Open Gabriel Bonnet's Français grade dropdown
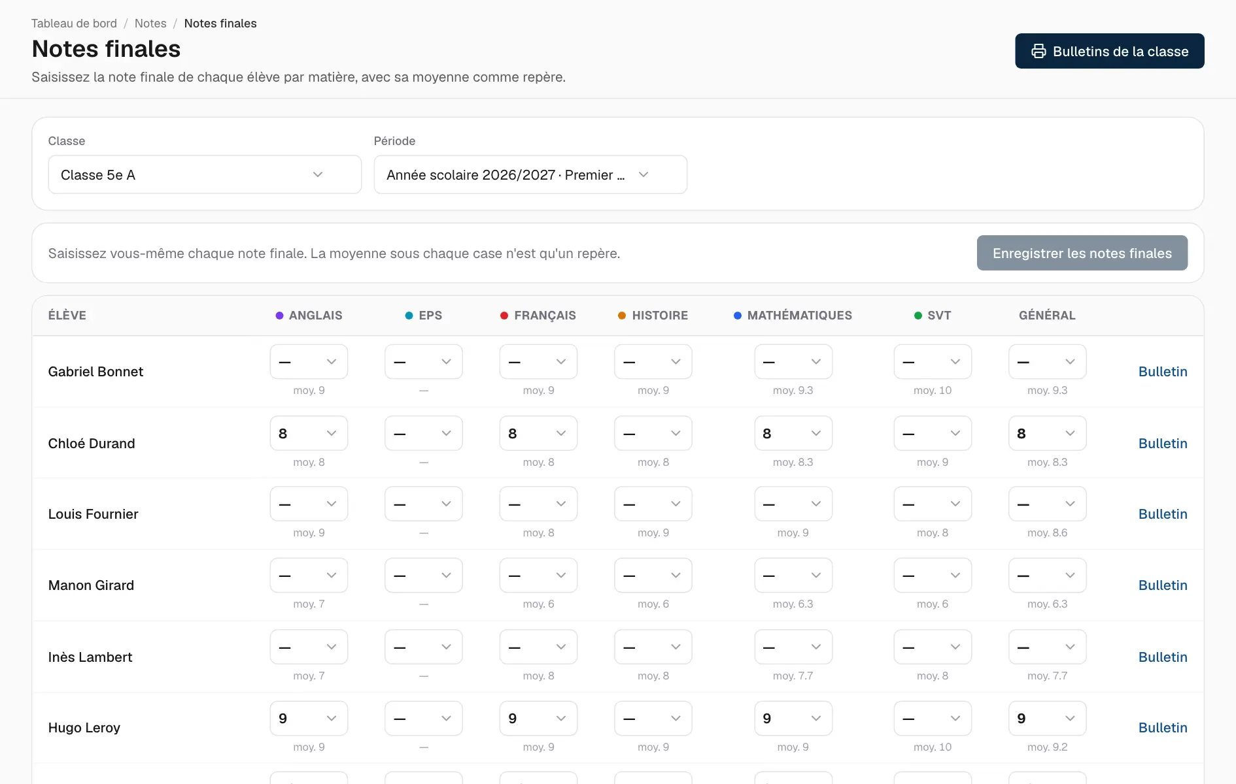Image resolution: width=1236 pixels, height=784 pixels. [x=538, y=361]
